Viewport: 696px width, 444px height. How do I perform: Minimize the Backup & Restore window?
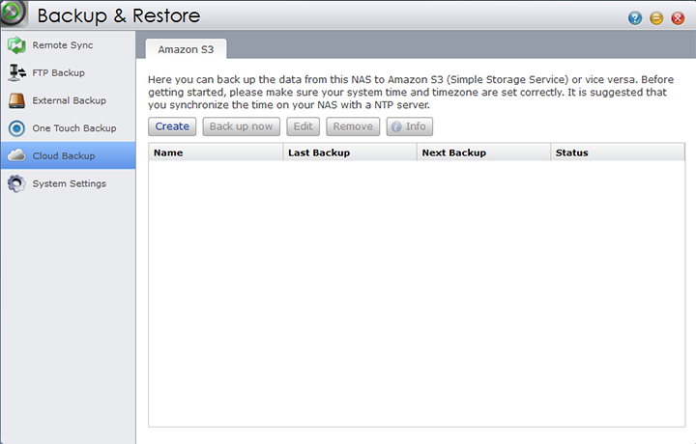(x=656, y=18)
